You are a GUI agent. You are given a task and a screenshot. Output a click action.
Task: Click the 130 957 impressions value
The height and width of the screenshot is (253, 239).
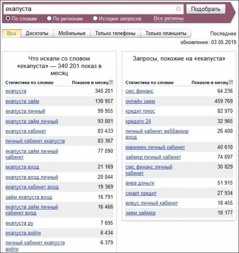pos(104,101)
